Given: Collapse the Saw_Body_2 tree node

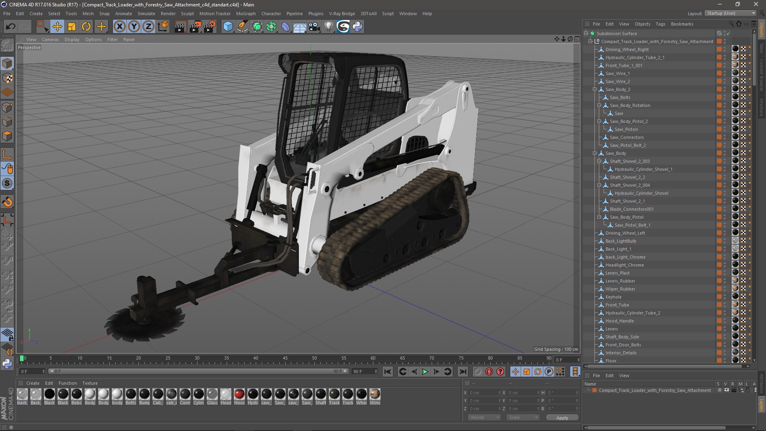Looking at the screenshot, I should [595, 89].
